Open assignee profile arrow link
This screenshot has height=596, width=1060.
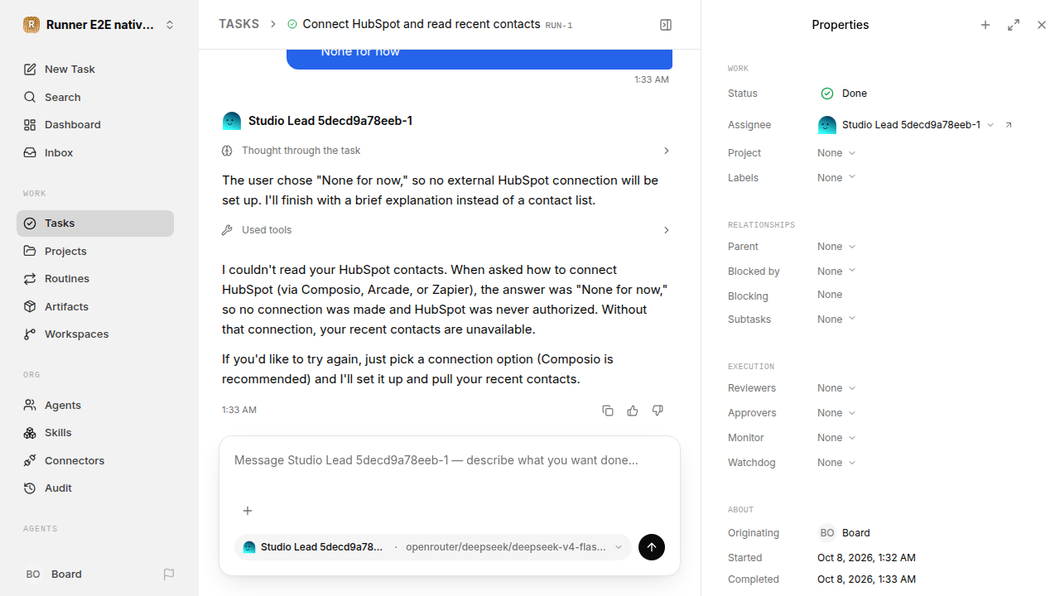point(1009,125)
